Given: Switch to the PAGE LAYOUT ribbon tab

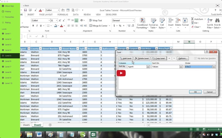Looking at the screenshot, I should pos(46,15).
